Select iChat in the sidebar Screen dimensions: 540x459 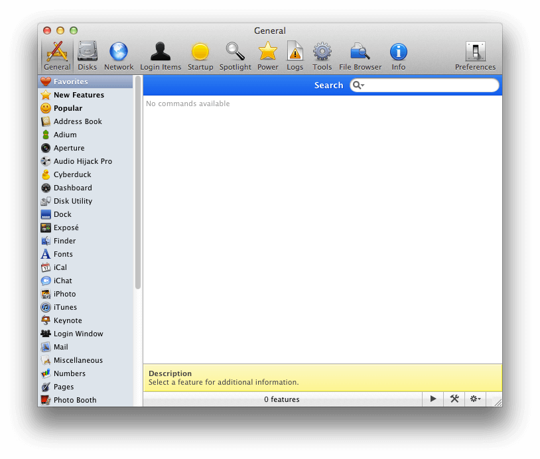tap(85, 281)
